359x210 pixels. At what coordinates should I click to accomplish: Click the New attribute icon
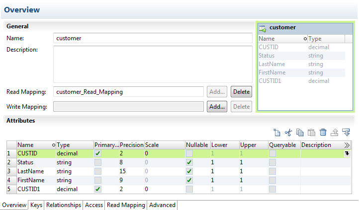tap(277, 133)
